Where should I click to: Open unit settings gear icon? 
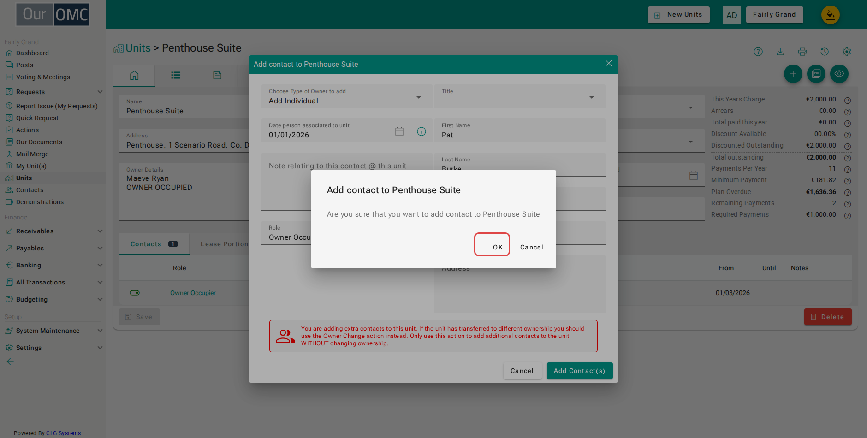click(x=847, y=52)
